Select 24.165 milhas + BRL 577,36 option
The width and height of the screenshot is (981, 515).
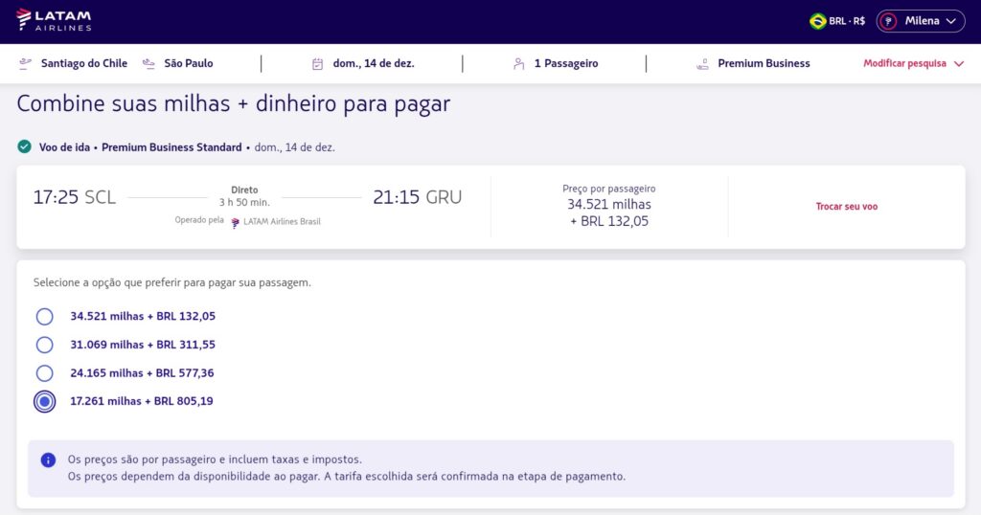coord(44,373)
